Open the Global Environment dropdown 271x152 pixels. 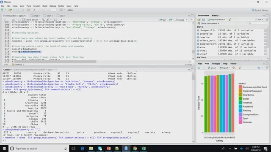[208, 23]
